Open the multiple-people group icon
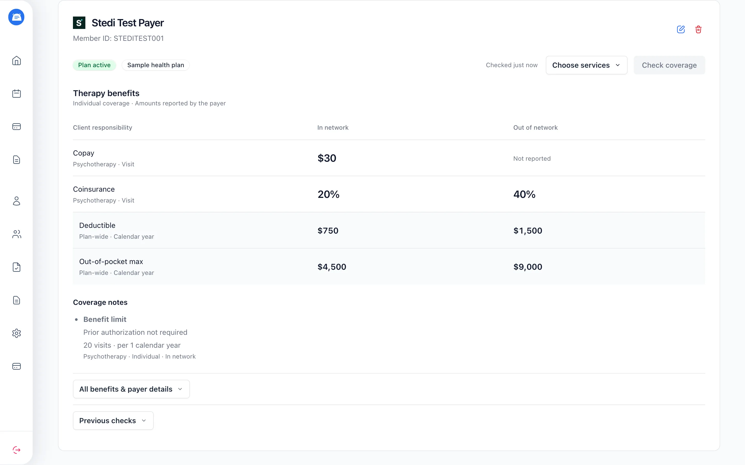This screenshot has height=465, width=745. point(16,234)
